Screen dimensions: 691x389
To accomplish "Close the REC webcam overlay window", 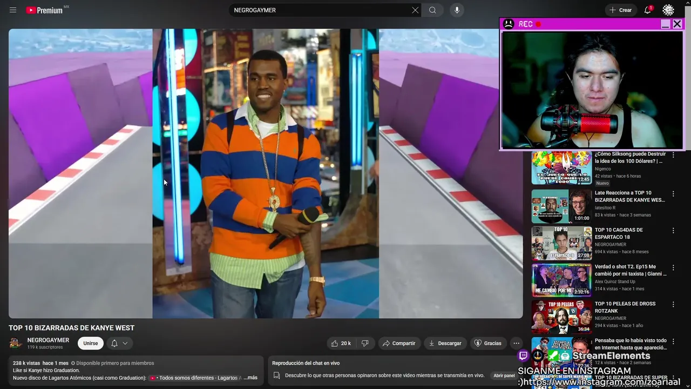I will tap(677, 24).
